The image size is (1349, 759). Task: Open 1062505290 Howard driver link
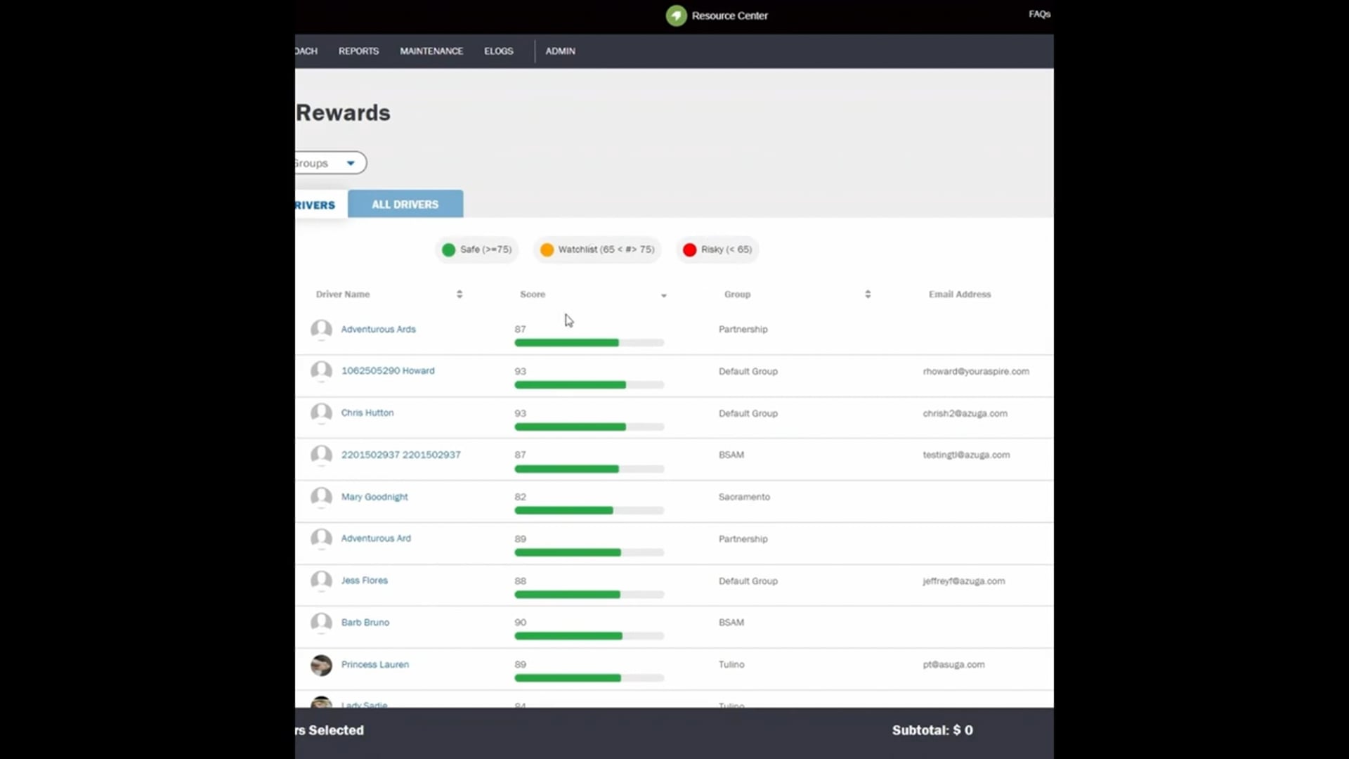click(388, 370)
